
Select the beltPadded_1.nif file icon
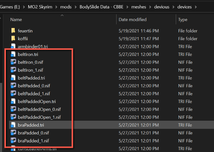pos(13,93)
